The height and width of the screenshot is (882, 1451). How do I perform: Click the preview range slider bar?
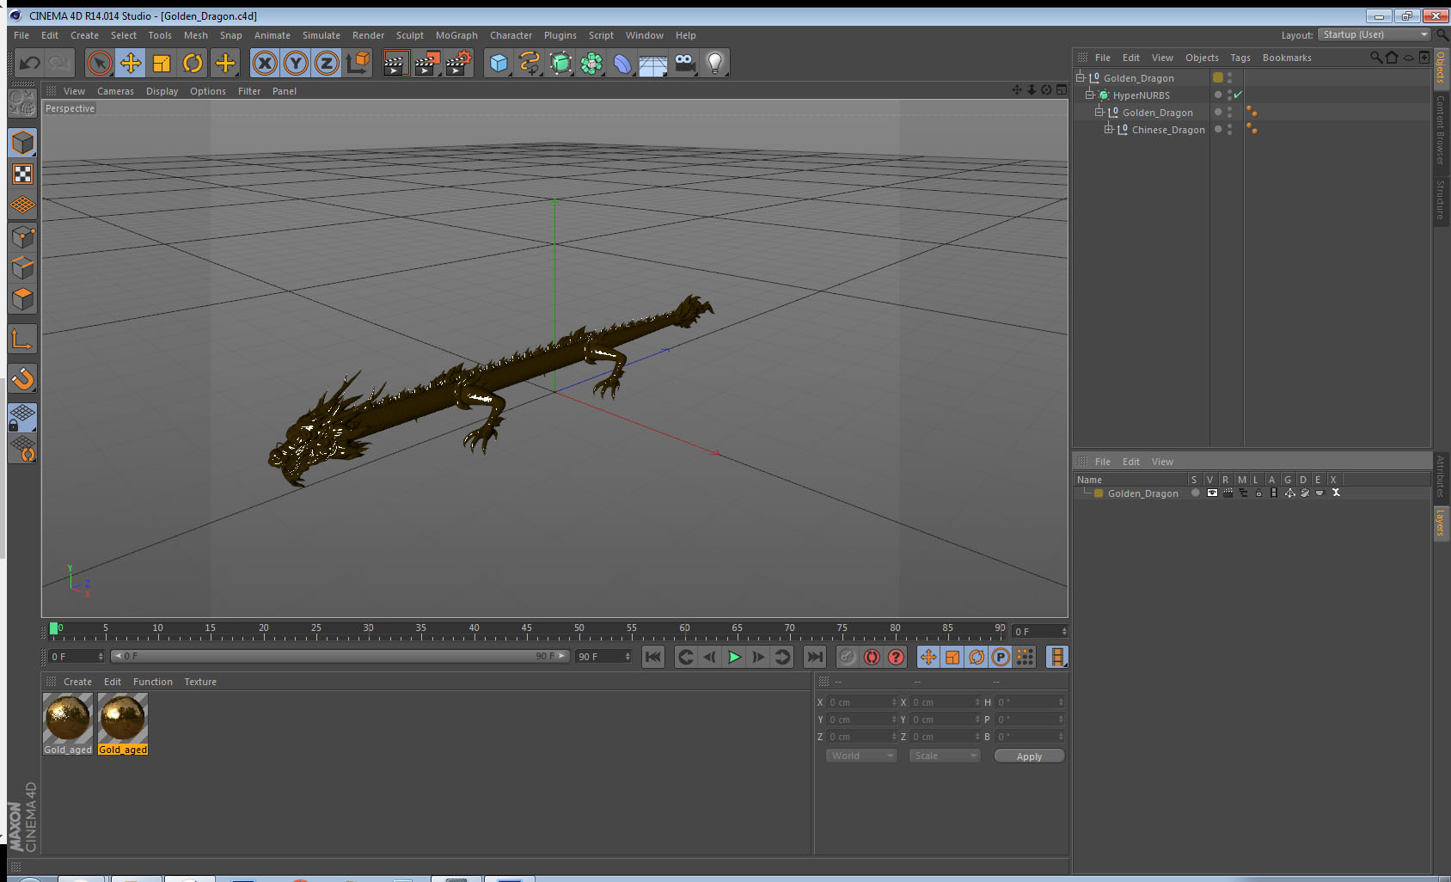pos(340,656)
